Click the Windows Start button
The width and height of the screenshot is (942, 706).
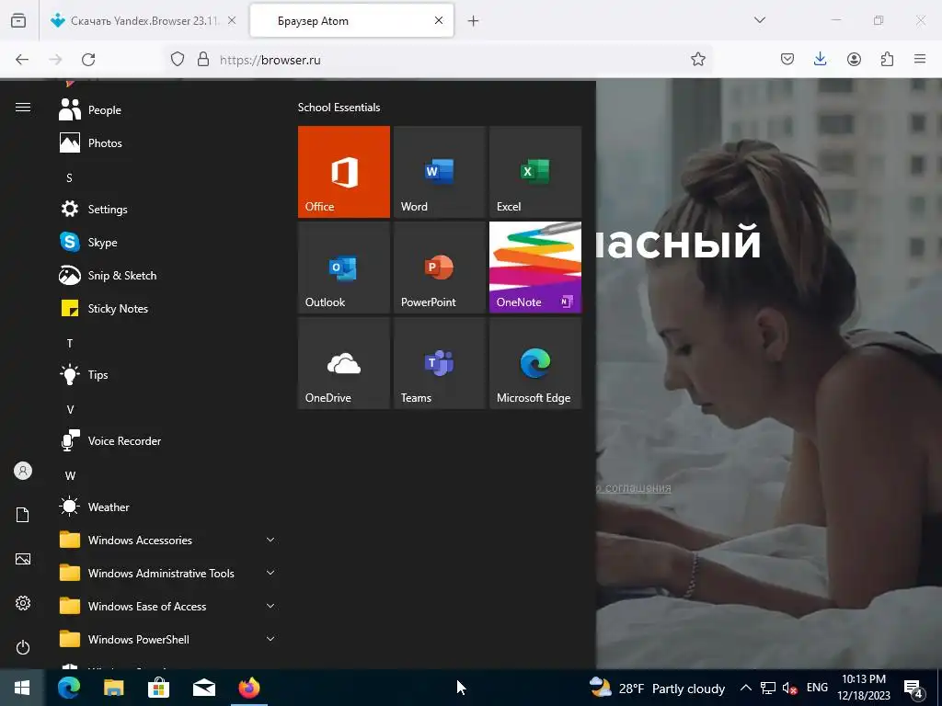tap(22, 688)
